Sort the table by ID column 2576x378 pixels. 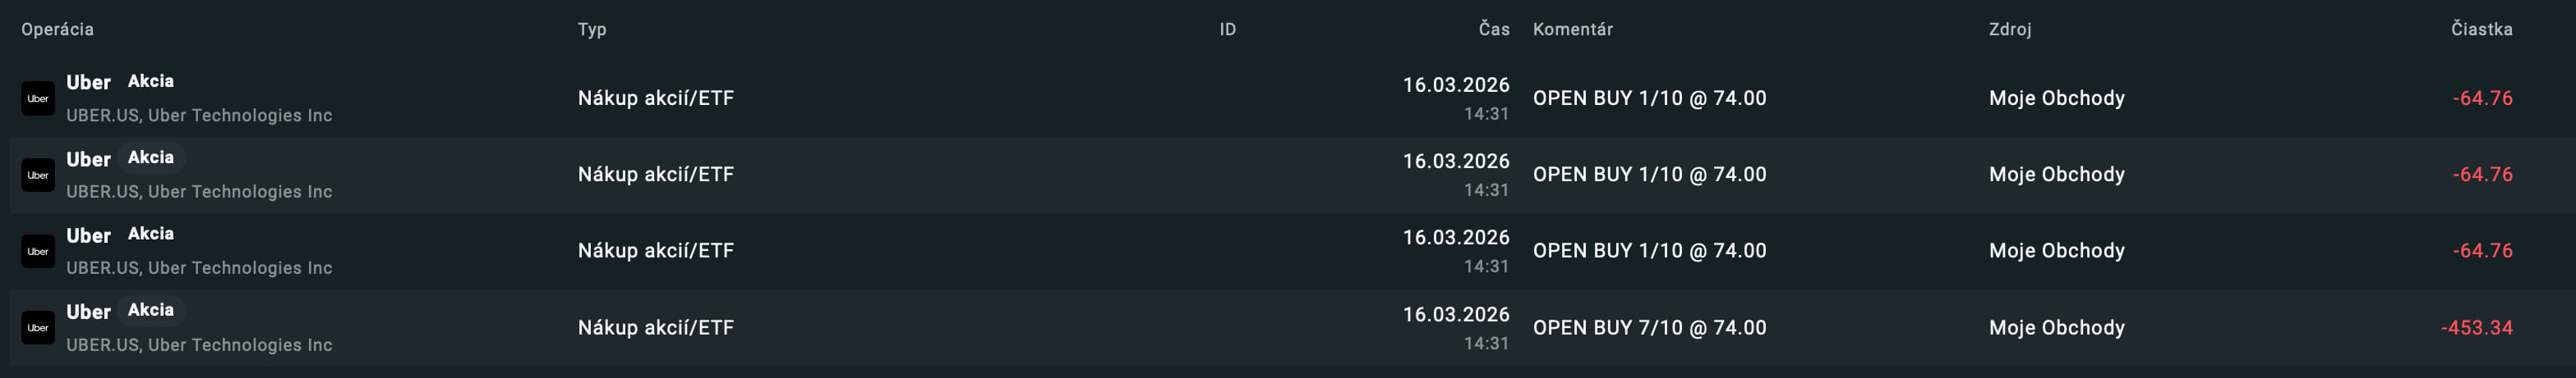[x=1227, y=29]
